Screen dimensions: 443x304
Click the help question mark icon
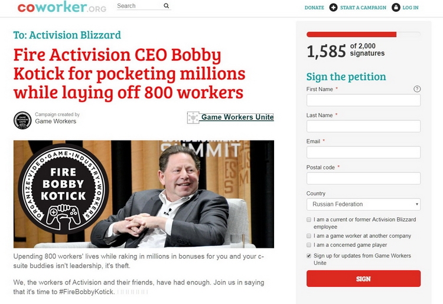point(417,89)
